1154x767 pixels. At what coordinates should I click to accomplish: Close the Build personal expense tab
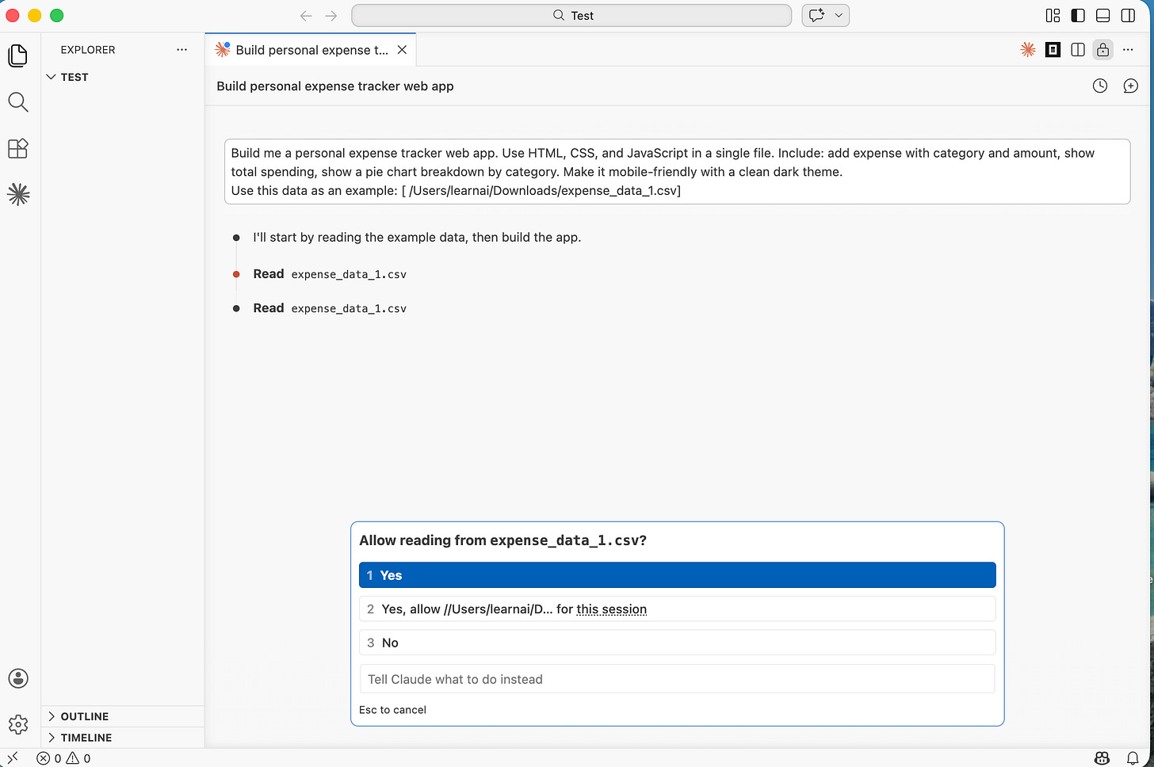coord(402,50)
